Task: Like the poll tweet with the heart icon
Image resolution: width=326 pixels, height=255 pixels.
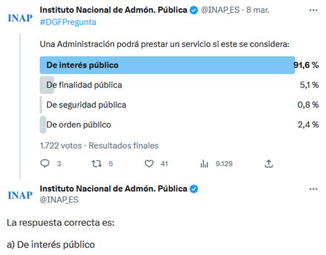Action: point(149,164)
